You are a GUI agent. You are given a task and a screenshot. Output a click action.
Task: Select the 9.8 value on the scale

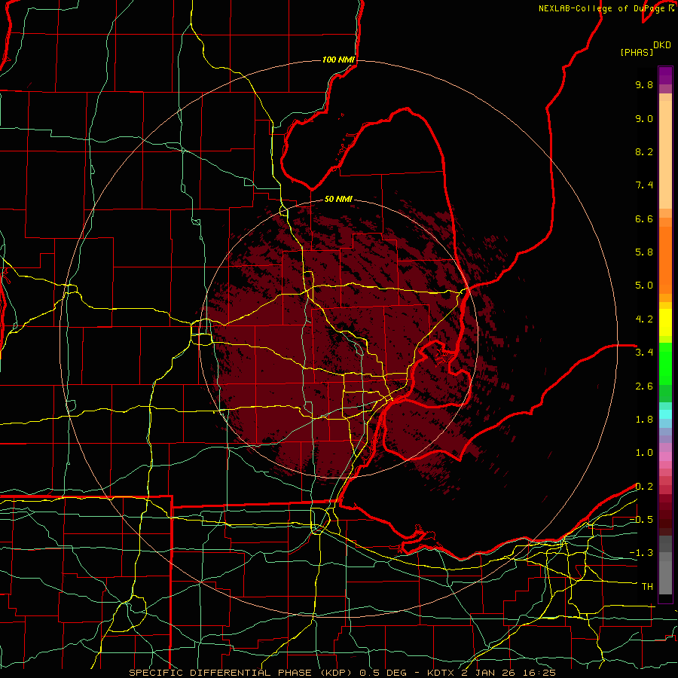click(644, 84)
